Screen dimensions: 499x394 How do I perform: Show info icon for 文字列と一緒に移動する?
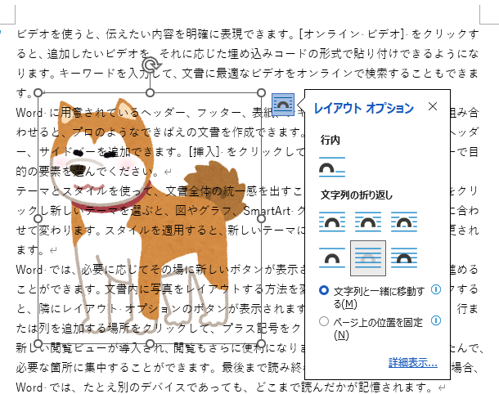click(436, 289)
